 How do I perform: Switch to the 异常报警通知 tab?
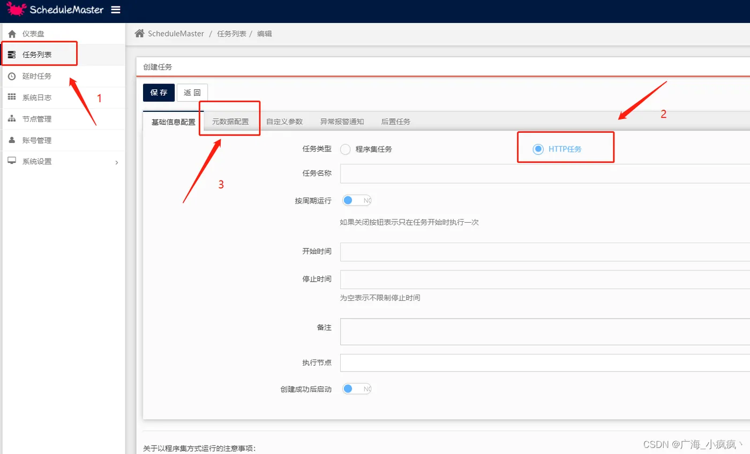point(342,122)
